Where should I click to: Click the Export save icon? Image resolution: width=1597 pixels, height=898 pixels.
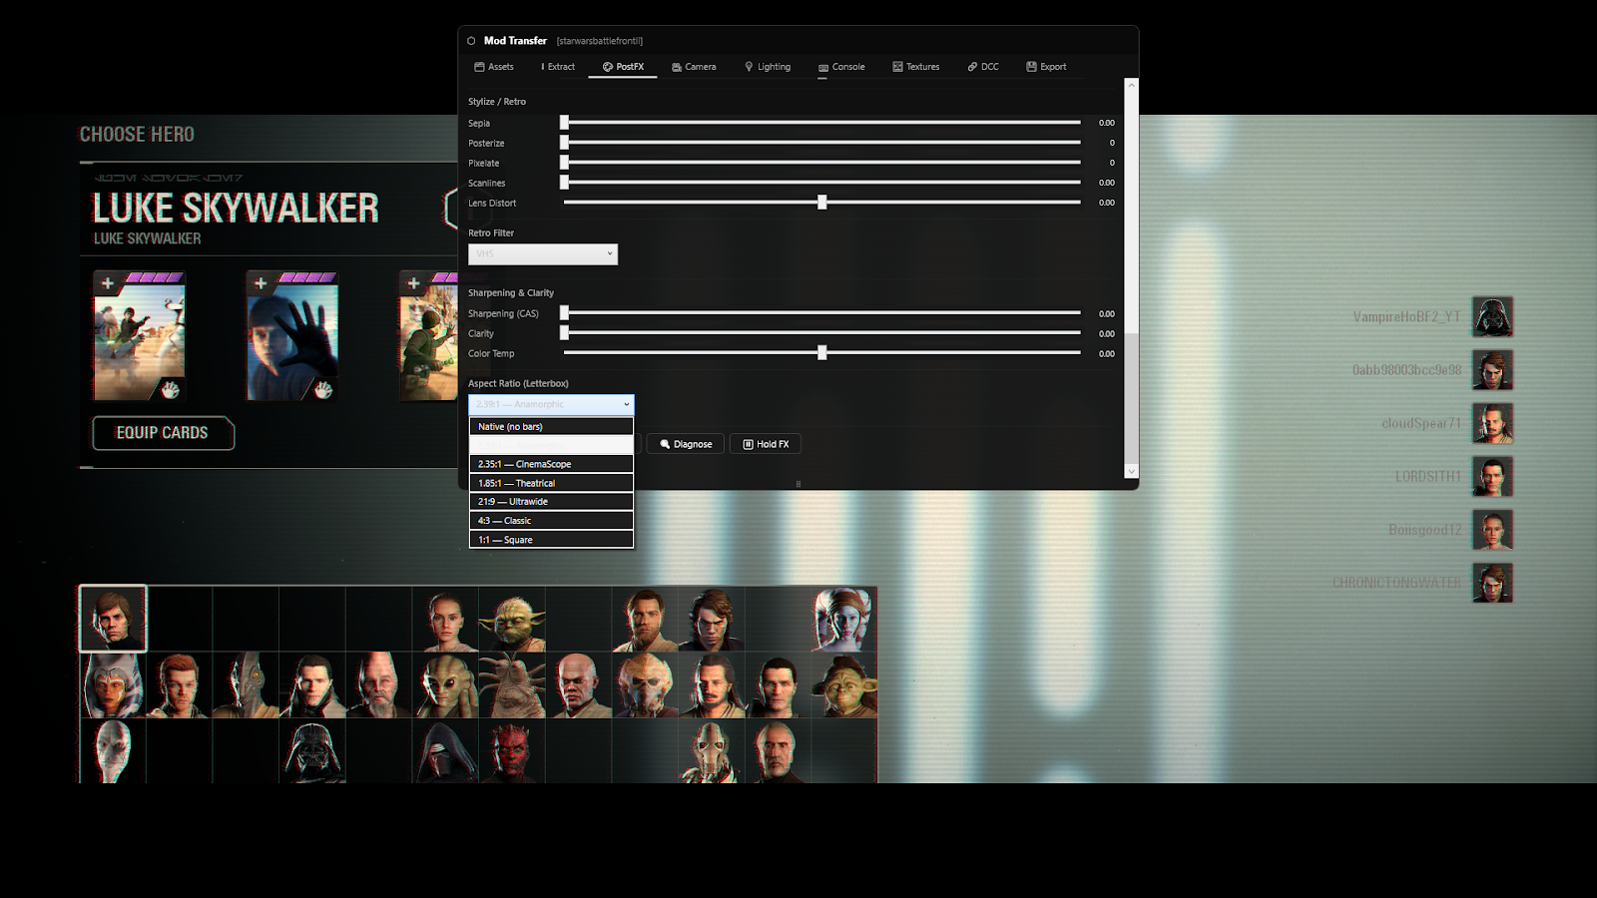(1031, 67)
